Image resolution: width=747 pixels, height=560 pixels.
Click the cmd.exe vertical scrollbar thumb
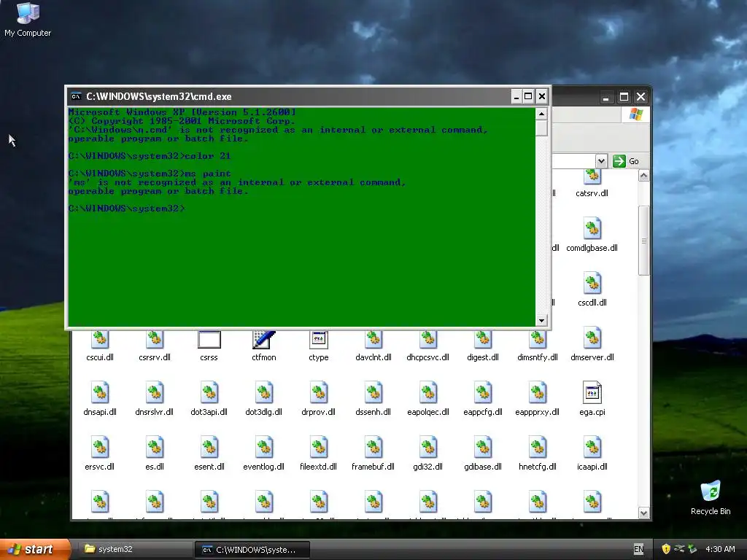(x=541, y=128)
